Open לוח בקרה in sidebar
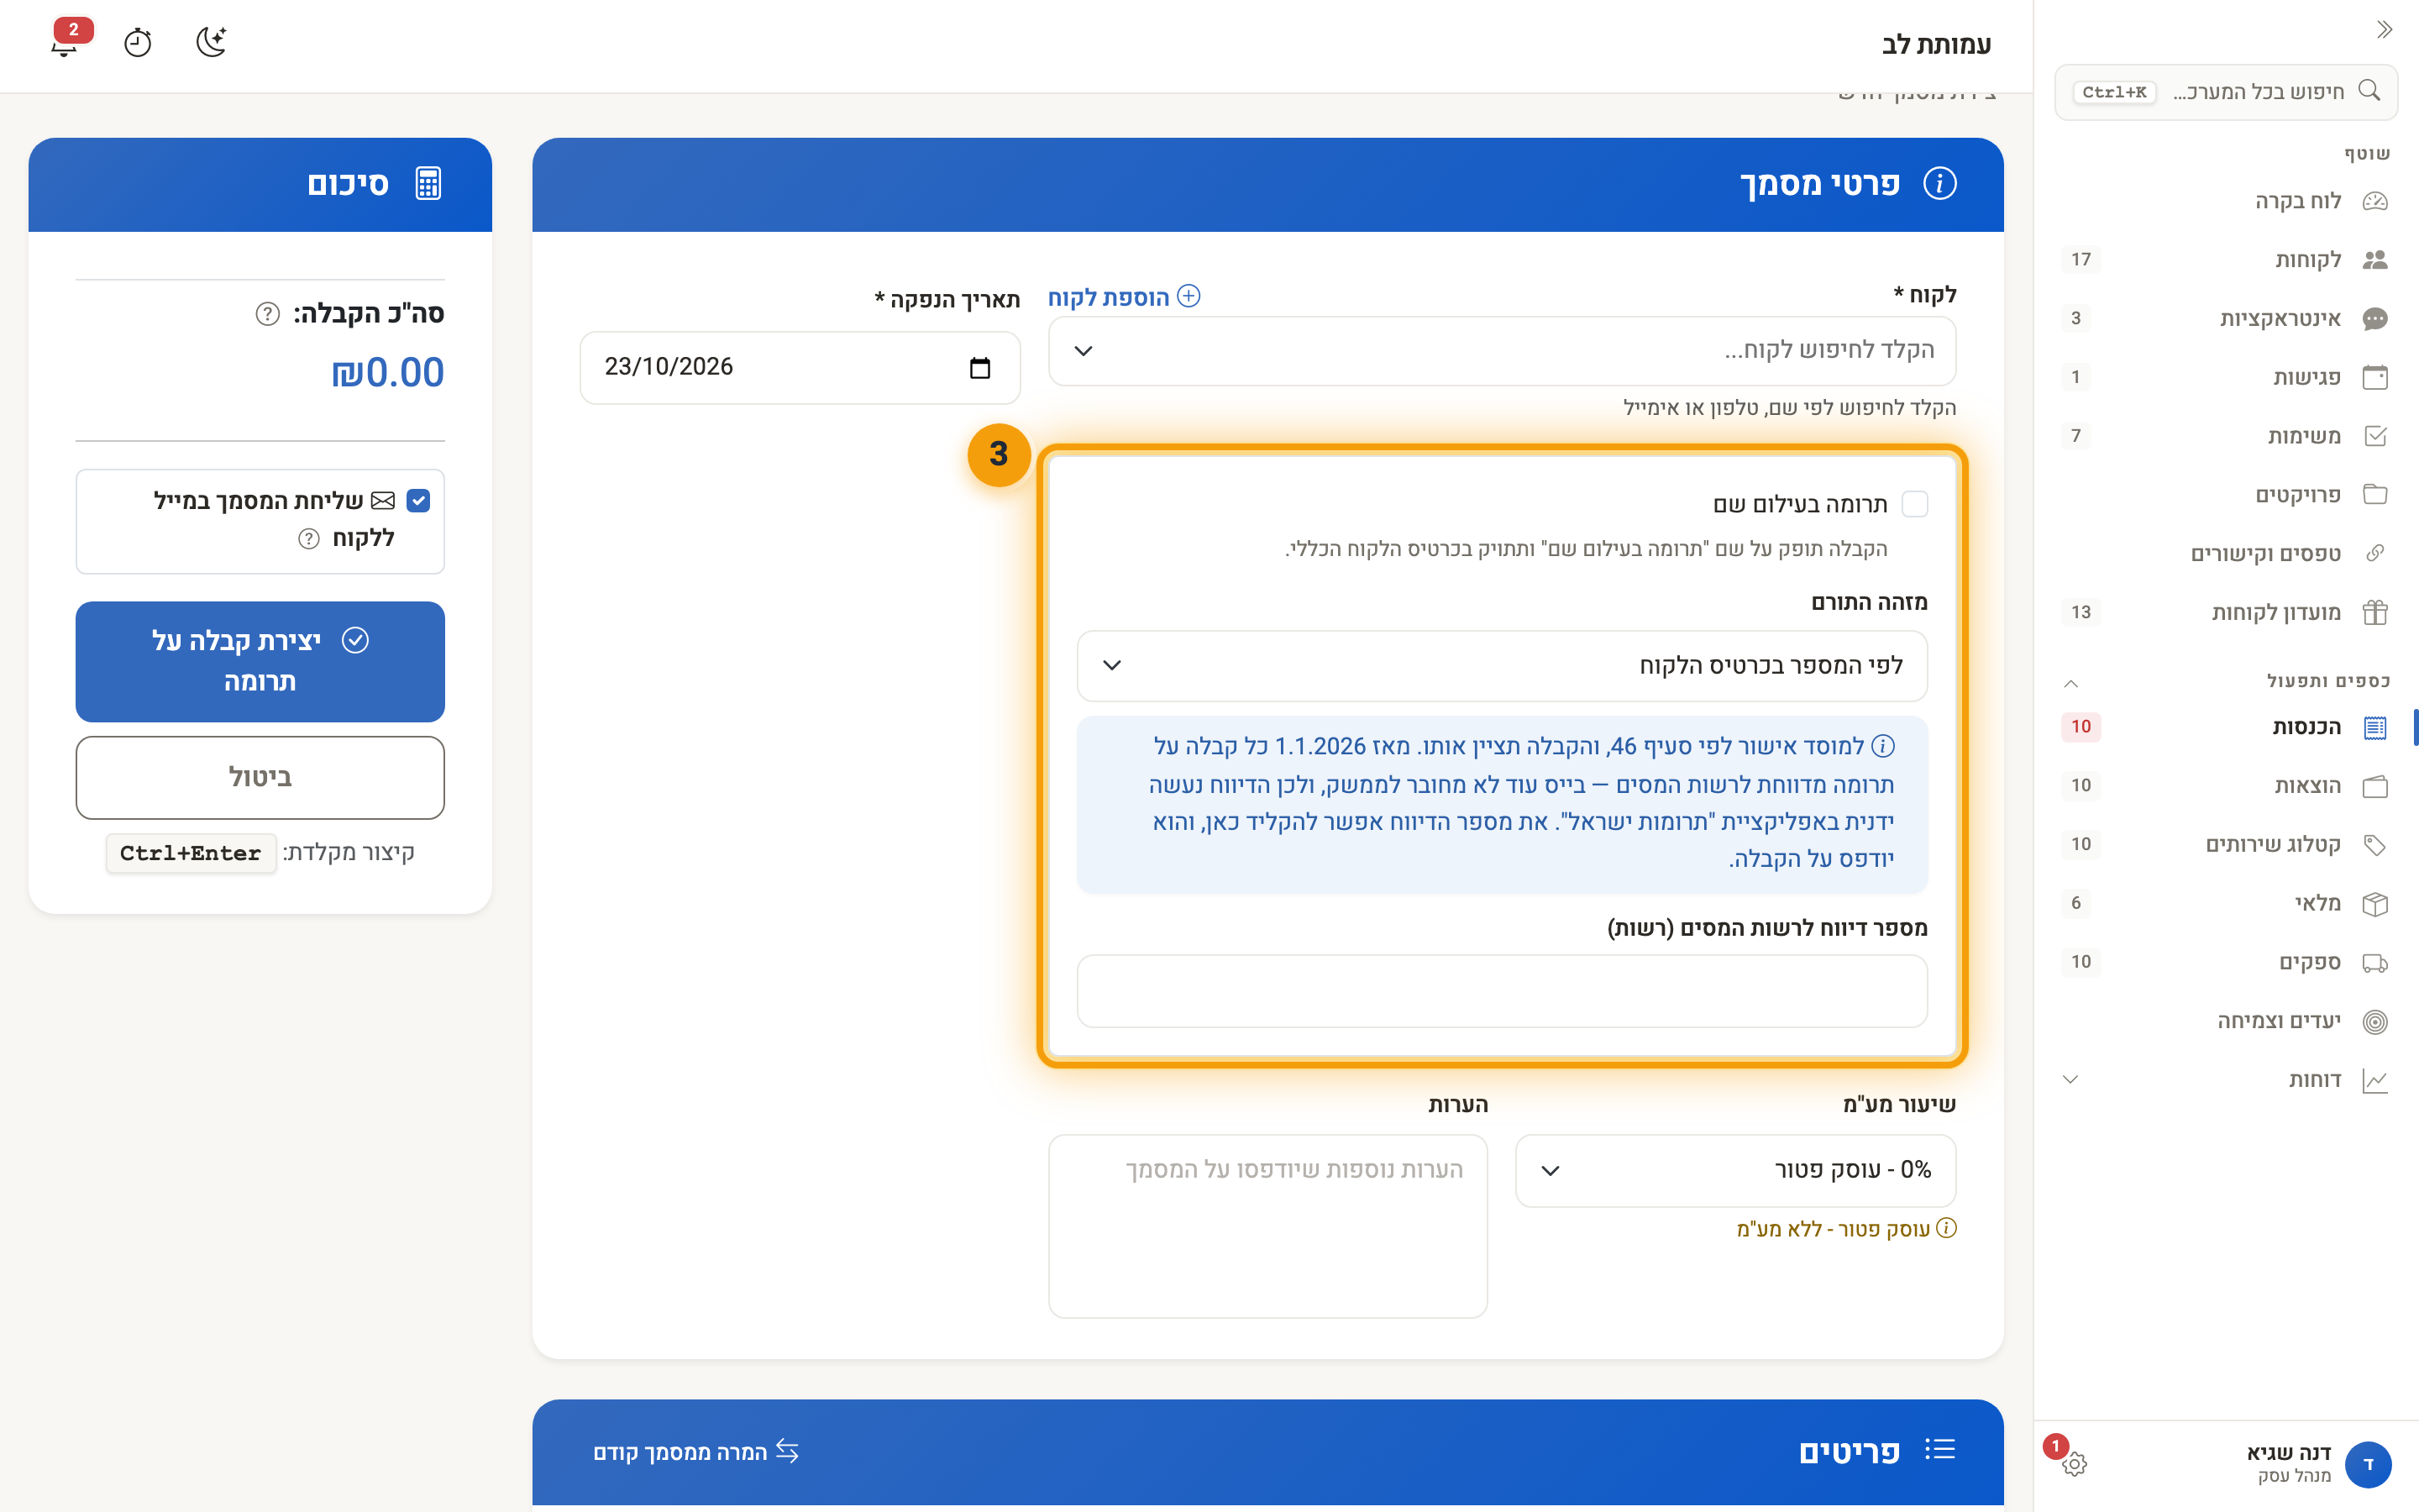This screenshot has height=1512, width=2419. (2225, 201)
